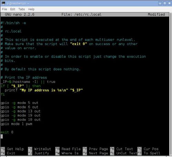
Task: Click the ^G Get Help shortcut
Action: (12, 149)
